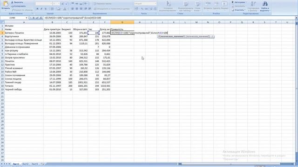Click column G header

(x=122, y=22)
